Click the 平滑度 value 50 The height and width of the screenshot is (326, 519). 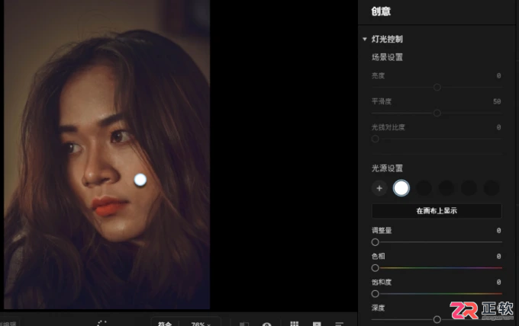pos(497,101)
